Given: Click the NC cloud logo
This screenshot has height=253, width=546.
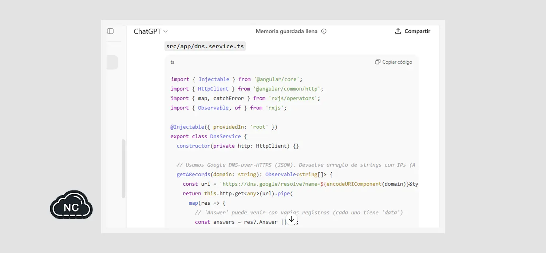Looking at the screenshot, I should 71,205.
